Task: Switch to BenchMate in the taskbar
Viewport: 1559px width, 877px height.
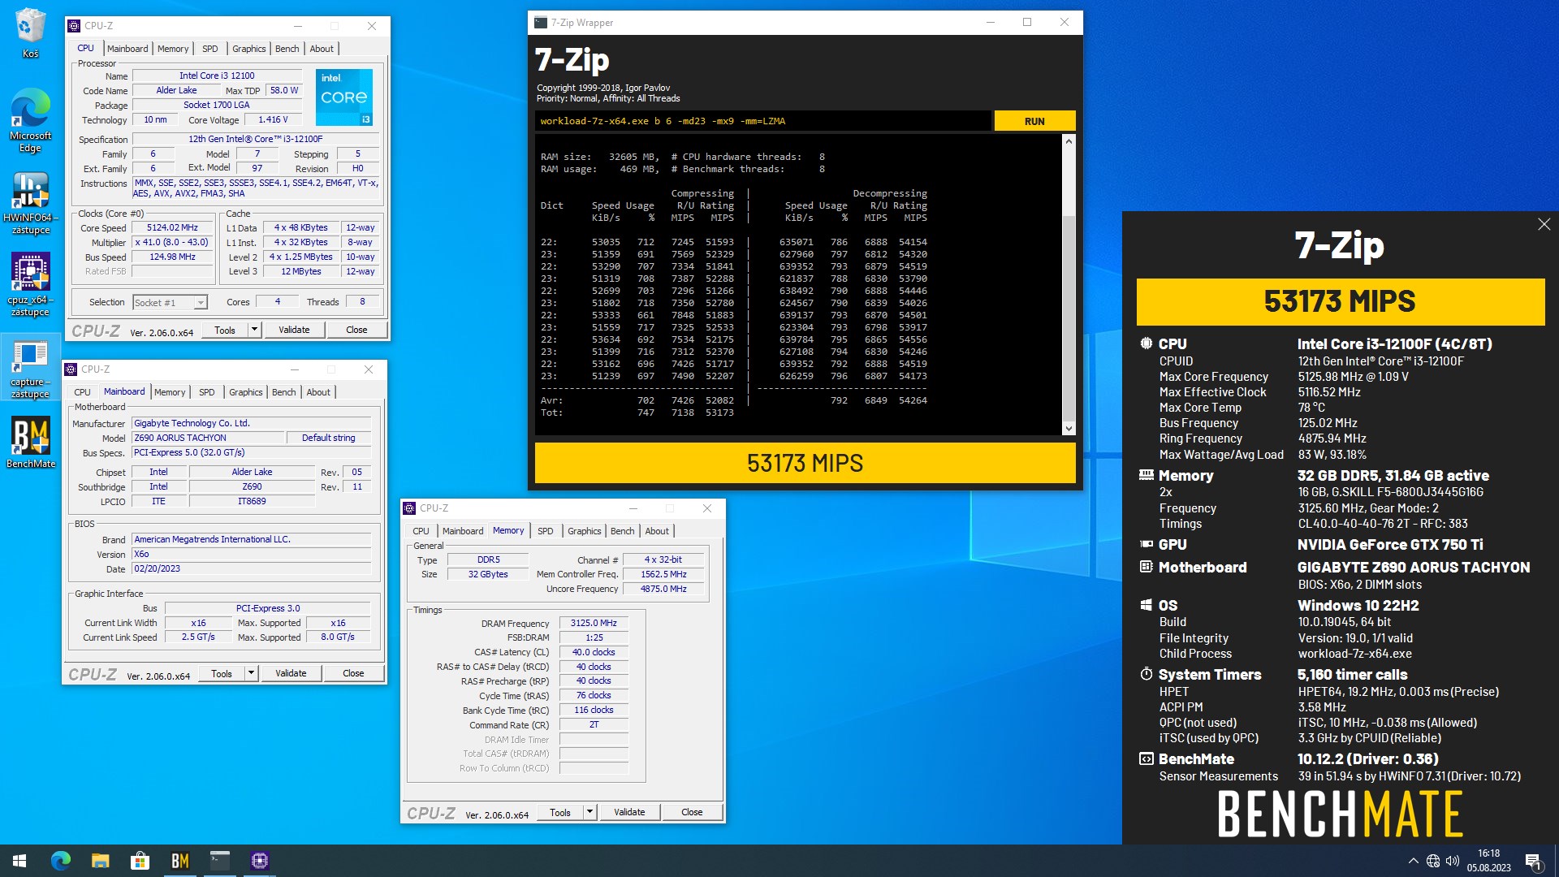Action: coord(179,861)
